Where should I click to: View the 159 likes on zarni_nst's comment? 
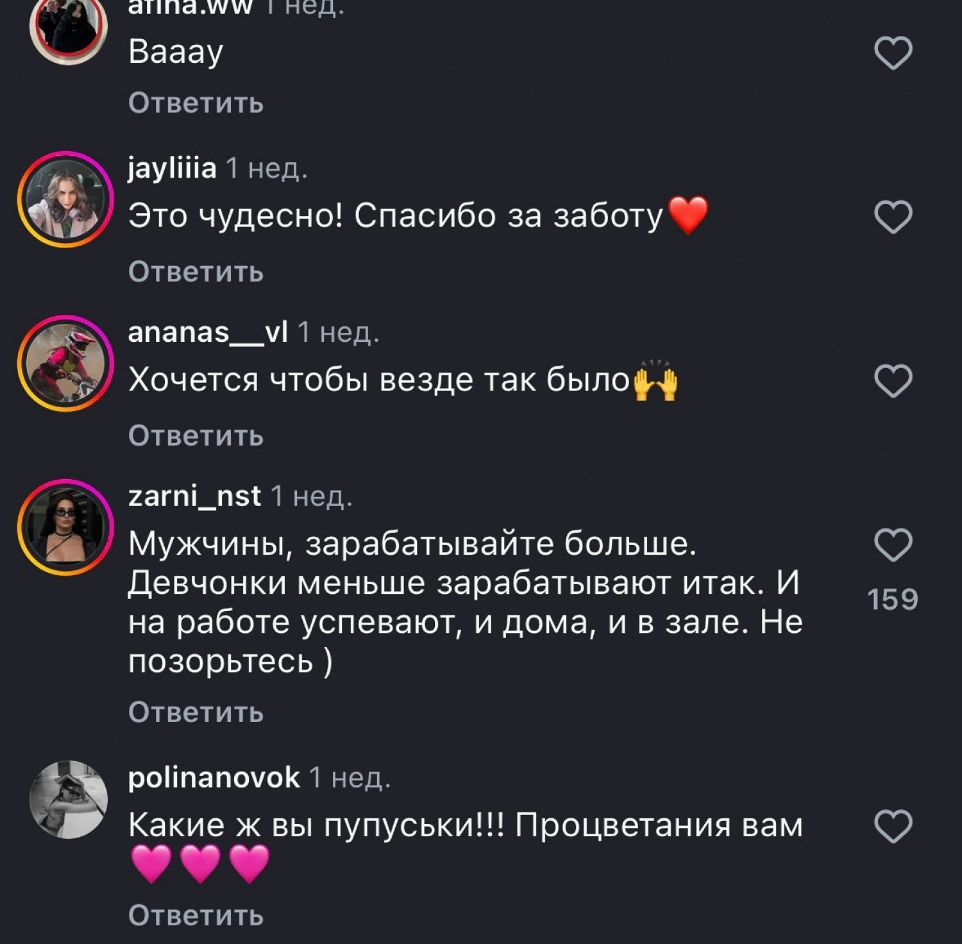(893, 600)
